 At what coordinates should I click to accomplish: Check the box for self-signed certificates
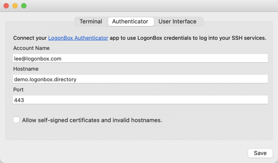pos(16,119)
